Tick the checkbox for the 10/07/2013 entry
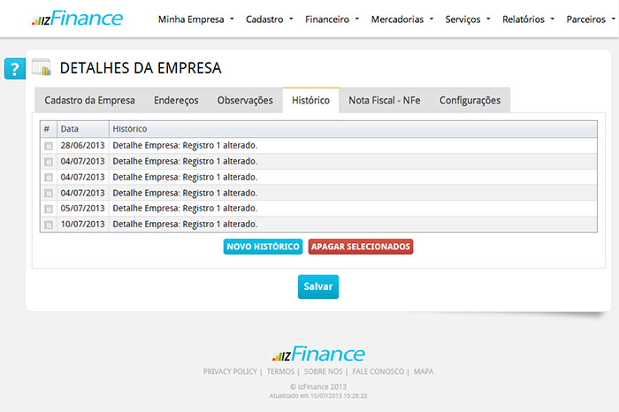 49,225
